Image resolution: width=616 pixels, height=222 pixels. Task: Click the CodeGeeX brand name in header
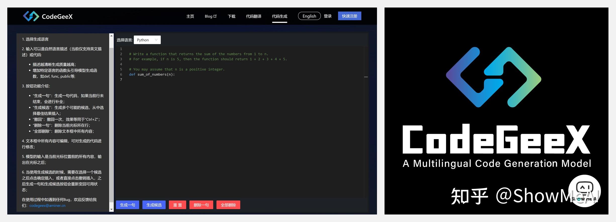pyautogui.click(x=57, y=17)
